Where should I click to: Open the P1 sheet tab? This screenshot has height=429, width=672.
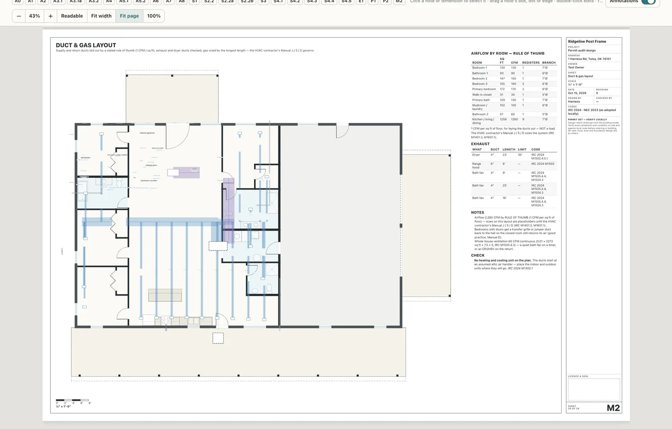pyautogui.click(x=373, y=1)
